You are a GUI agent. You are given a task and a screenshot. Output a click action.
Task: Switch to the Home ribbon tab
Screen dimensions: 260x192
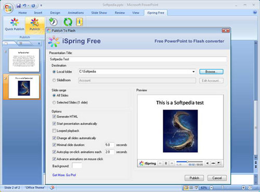(22, 13)
